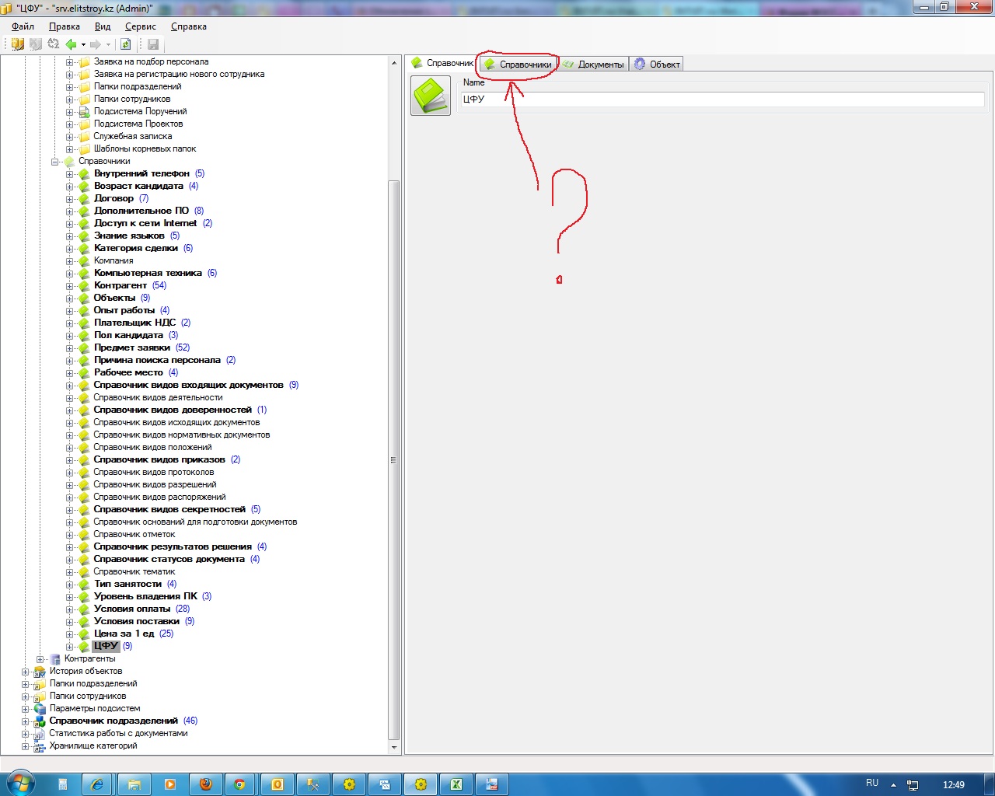
Task: Switch to the Документы tab
Action: [x=594, y=65]
